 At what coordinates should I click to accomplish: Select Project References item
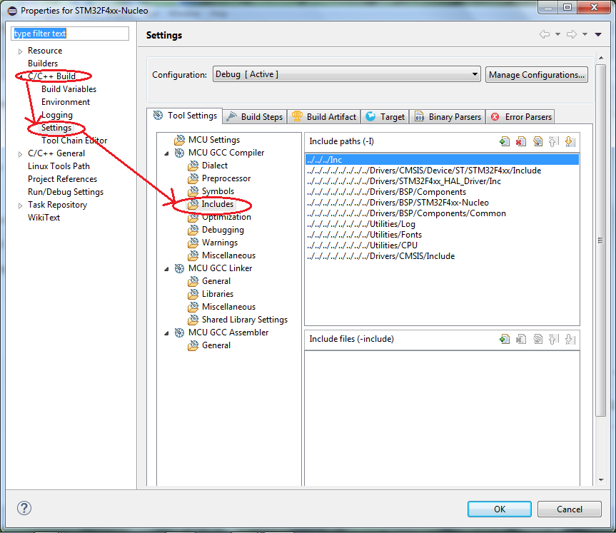tap(62, 179)
